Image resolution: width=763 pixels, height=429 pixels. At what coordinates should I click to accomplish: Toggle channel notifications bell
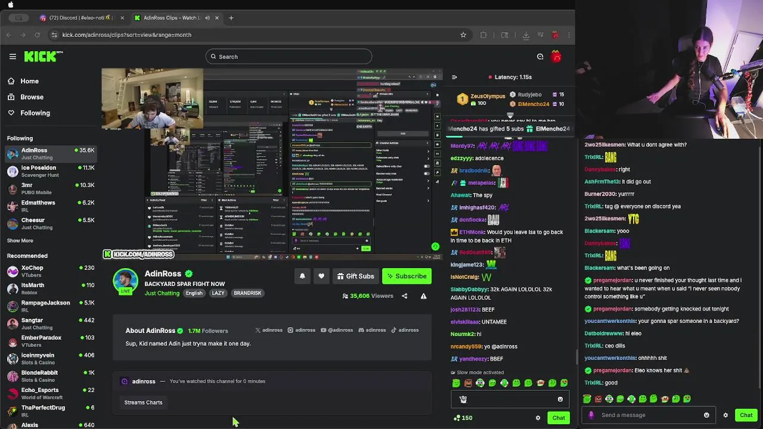302,276
